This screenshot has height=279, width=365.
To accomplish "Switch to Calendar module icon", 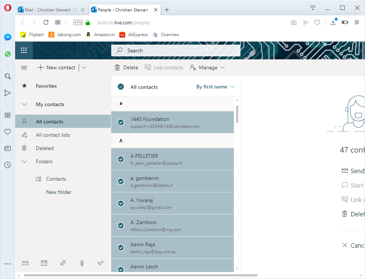I will [x=44, y=263].
